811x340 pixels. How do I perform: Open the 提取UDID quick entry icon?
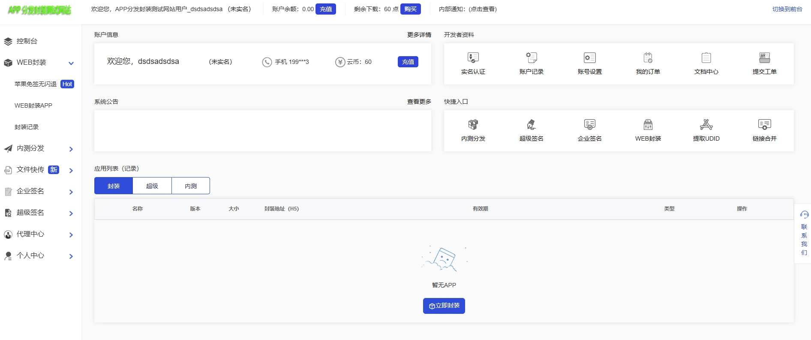[706, 125]
